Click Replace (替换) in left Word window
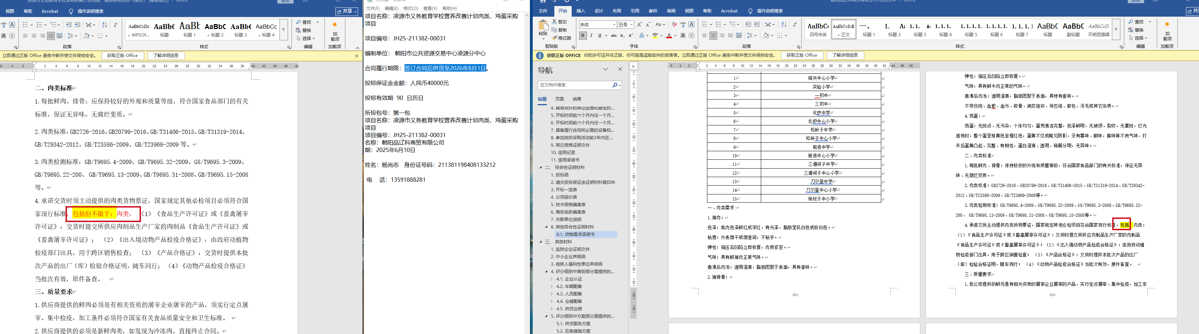Image resolution: width=1199 pixels, height=334 pixels. pos(304,30)
